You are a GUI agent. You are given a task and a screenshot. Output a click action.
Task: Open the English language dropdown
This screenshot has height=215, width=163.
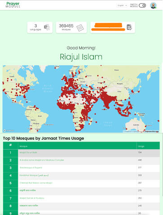tap(122, 5)
